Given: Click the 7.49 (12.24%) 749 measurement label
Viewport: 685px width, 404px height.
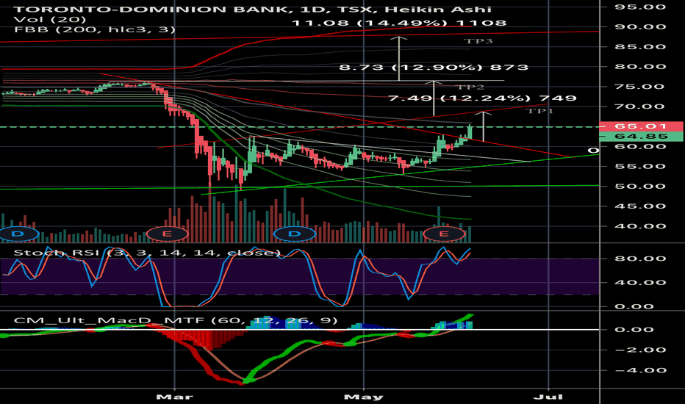Looking at the screenshot, I should click(x=482, y=98).
